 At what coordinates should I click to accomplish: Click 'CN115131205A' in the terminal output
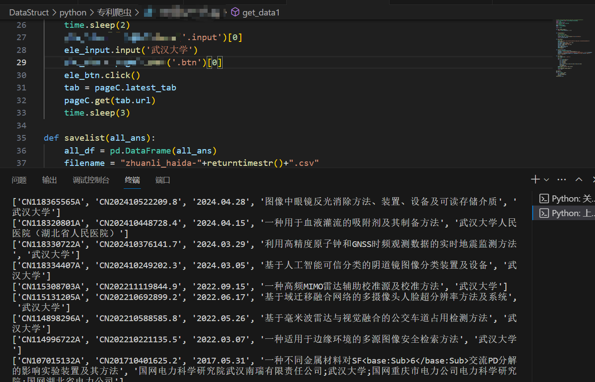(x=52, y=297)
